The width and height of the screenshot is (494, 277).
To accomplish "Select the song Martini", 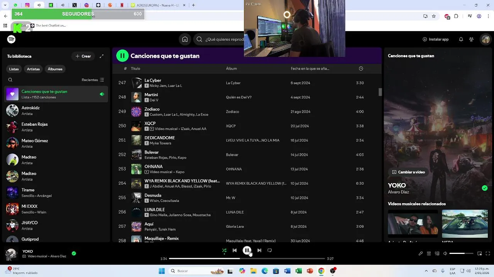I will pyautogui.click(x=151, y=95).
